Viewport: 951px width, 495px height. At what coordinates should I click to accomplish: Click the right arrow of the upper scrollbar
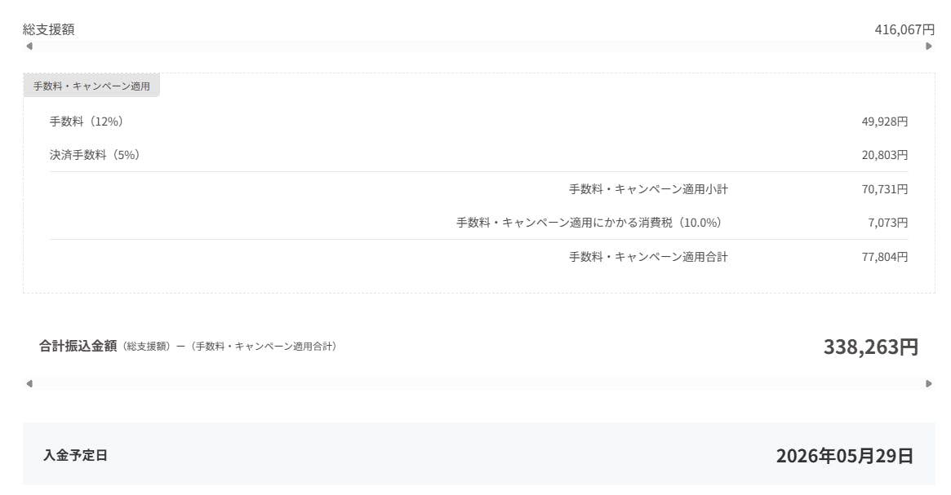[x=929, y=46]
